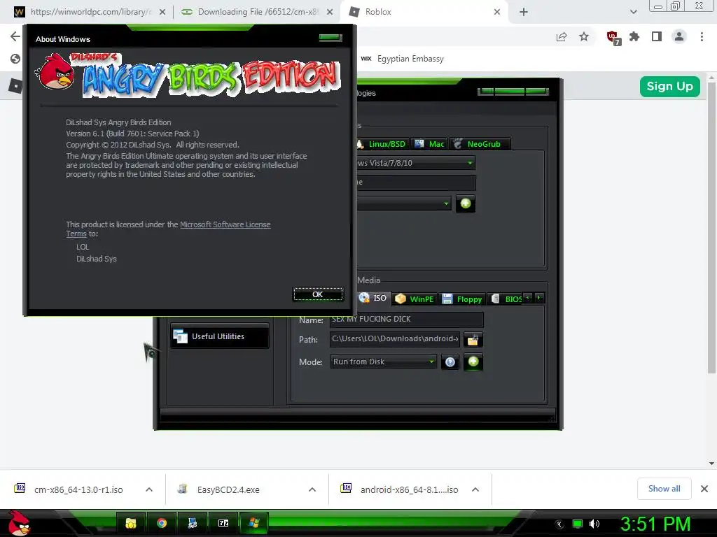Expand android-x86_64-8.1 iso download options
Image resolution: width=717 pixels, height=537 pixels.
pyautogui.click(x=475, y=489)
